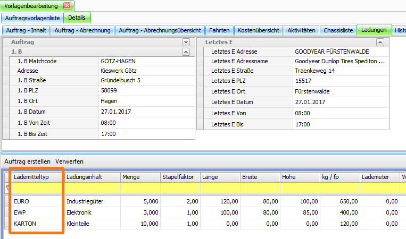
Task: Open the Fahrten tab
Action: (x=219, y=30)
